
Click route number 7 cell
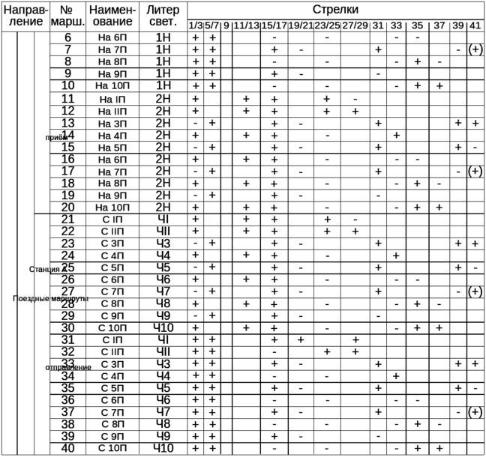click(x=68, y=50)
